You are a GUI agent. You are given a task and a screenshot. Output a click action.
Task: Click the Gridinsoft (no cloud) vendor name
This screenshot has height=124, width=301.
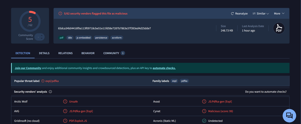(x=27, y=121)
